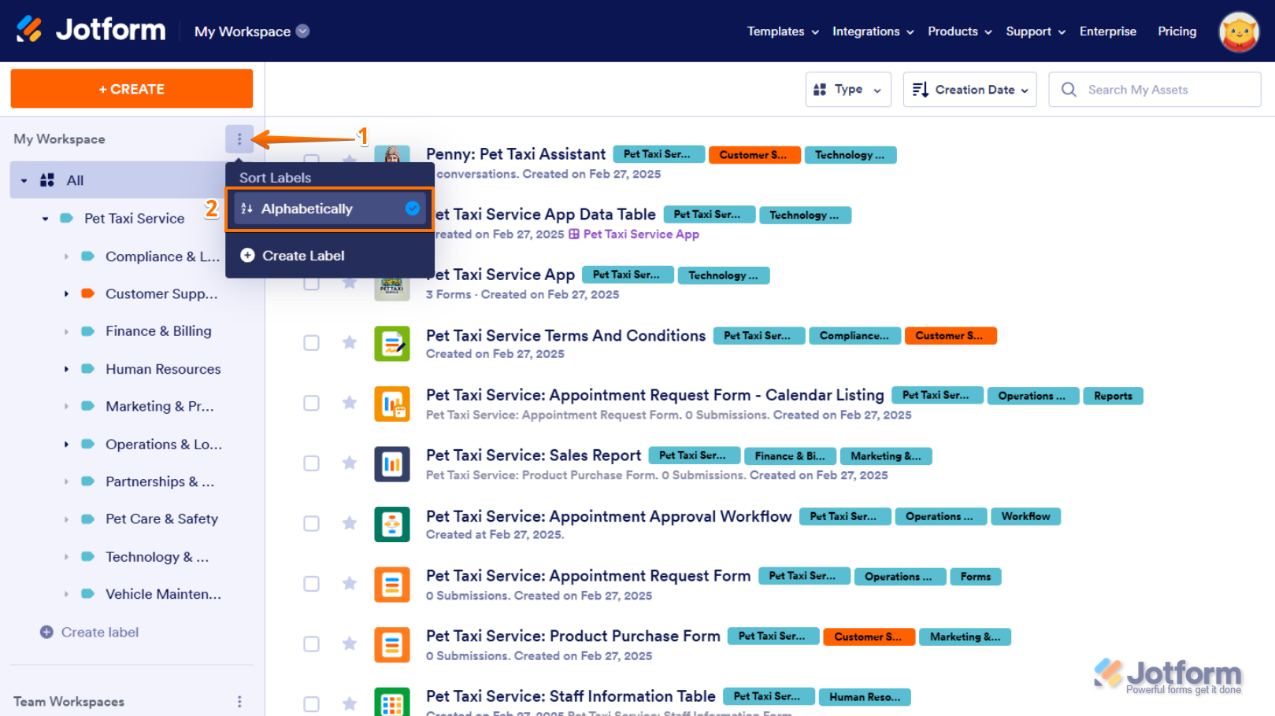
Task: Click the plus icon beside Create label
Action: pos(46,632)
